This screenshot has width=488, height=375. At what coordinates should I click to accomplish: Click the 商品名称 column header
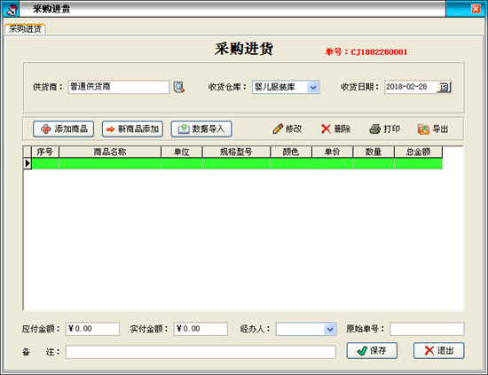[x=110, y=152]
